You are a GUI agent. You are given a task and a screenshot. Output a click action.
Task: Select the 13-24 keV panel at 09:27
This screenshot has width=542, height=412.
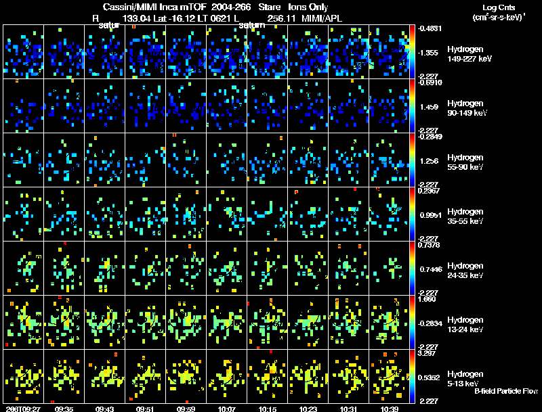(24, 323)
